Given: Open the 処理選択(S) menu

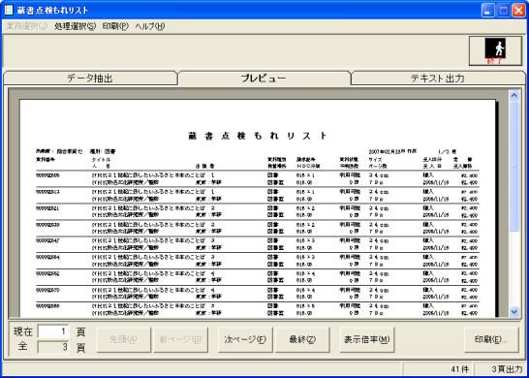Looking at the screenshot, I should coord(75,26).
